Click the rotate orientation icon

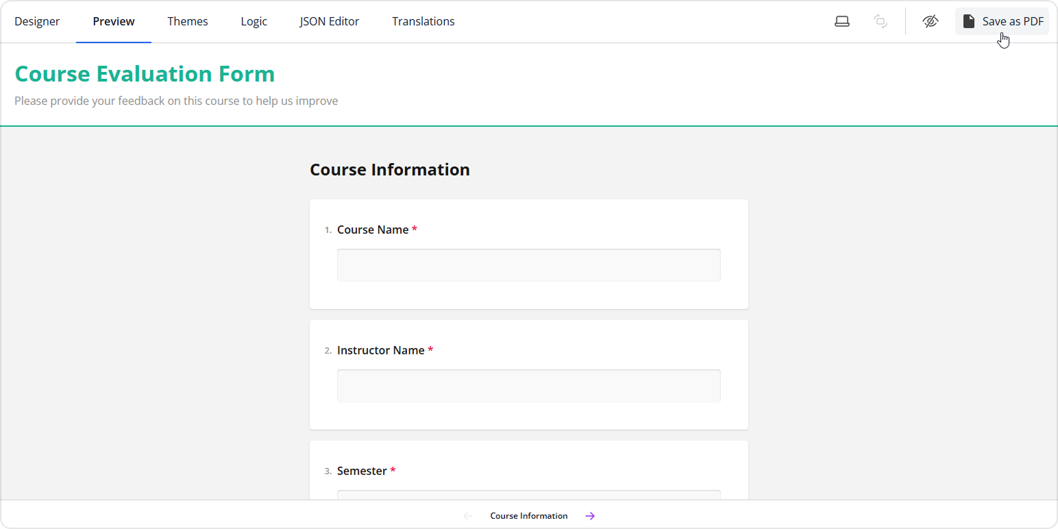pos(881,21)
